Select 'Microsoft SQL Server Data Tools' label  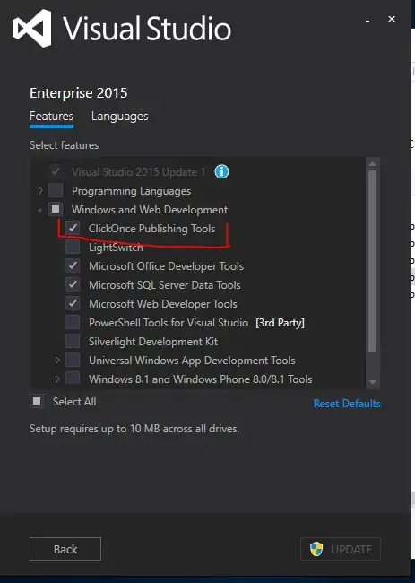(165, 285)
